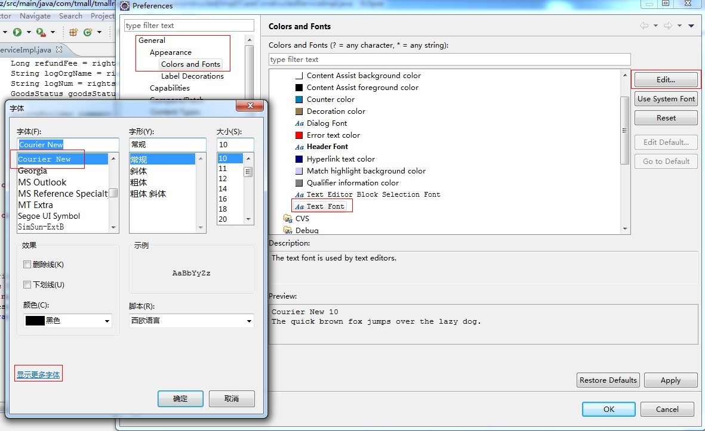This screenshot has width=705, height=431.
Task: Choose 斜体 italic font style
Action: point(138,171)
